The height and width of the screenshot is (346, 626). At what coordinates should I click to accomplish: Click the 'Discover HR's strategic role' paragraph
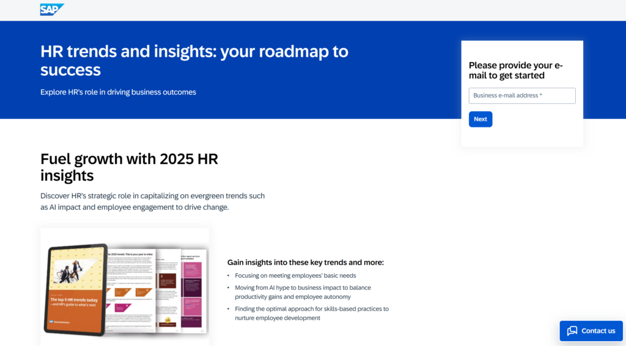(x=152, y=201)
